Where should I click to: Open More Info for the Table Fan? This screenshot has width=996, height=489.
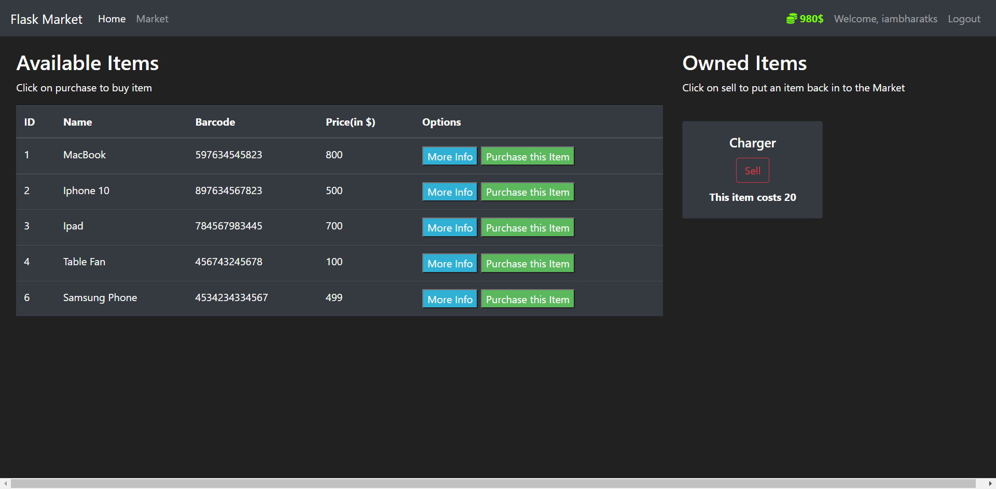click(x=449, y=263)
